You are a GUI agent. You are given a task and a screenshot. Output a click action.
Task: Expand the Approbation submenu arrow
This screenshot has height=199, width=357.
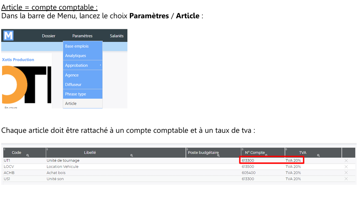coord(100,65)
